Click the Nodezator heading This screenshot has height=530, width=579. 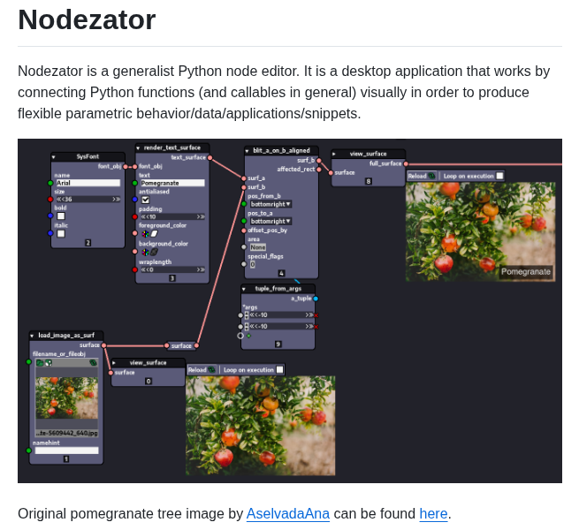point(87,19)
